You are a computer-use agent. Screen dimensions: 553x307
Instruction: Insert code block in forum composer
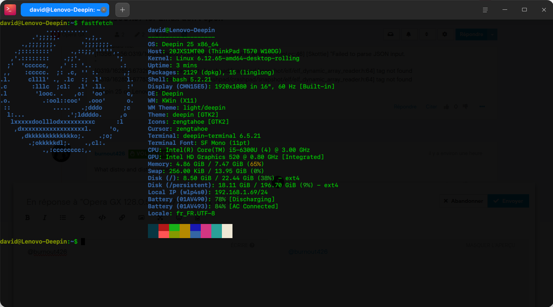pos(102,218)
